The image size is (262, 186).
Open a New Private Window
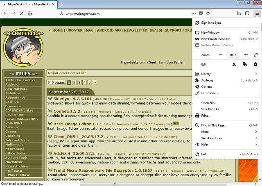(x=226, y=39)
